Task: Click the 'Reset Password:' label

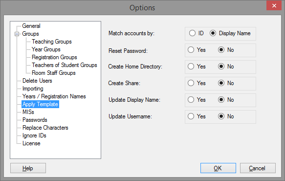Action: pyautogui.click(x=128, y=51)
